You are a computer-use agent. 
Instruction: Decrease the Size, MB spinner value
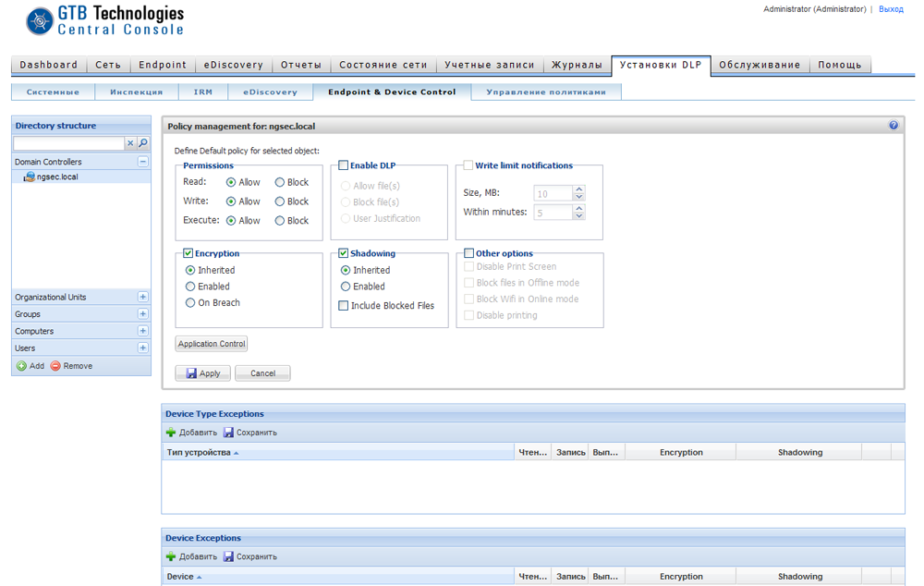(x=578, y=197)
